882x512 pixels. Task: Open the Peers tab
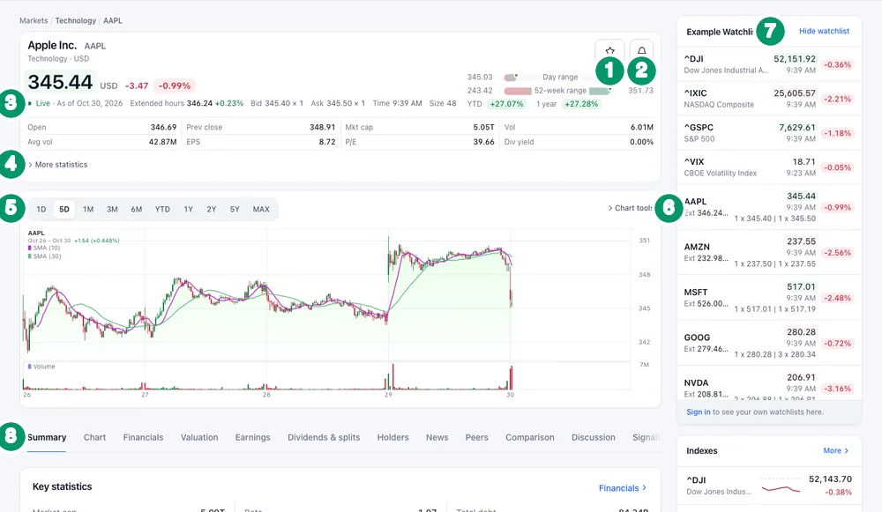point(476,437)
